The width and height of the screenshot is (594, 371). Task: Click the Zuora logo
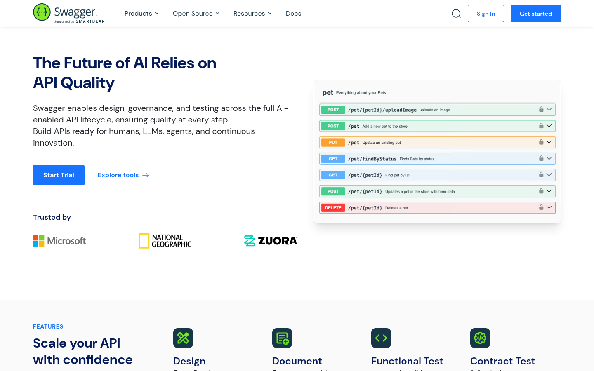[271, 241]
